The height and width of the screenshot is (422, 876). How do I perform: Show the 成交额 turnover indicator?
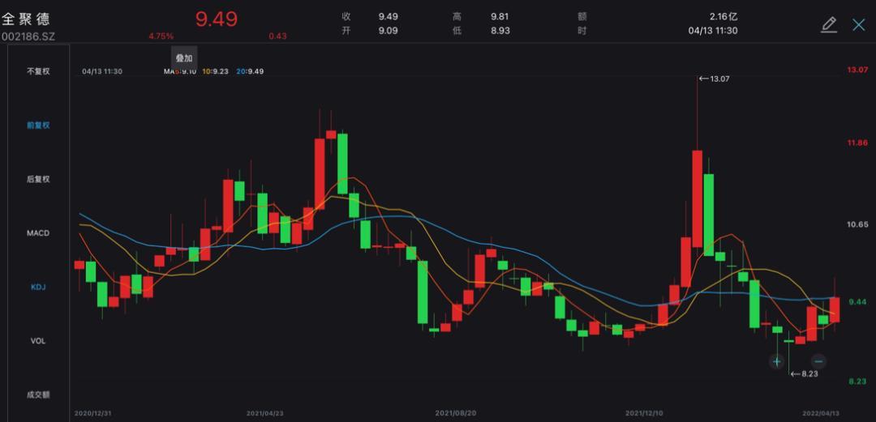pos(38,394)
